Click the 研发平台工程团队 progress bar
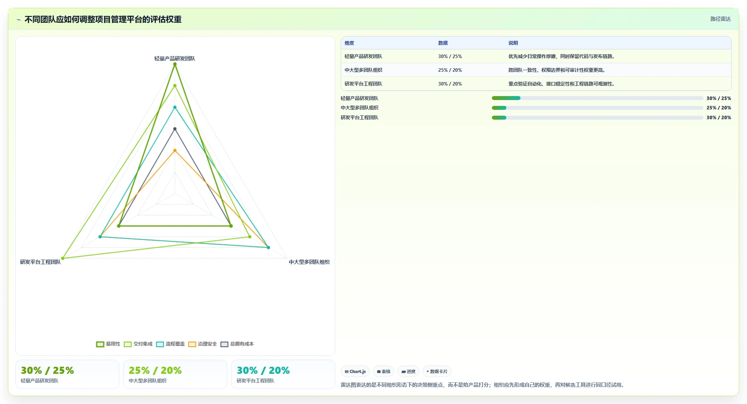747x404 pixels. [597, 118]
